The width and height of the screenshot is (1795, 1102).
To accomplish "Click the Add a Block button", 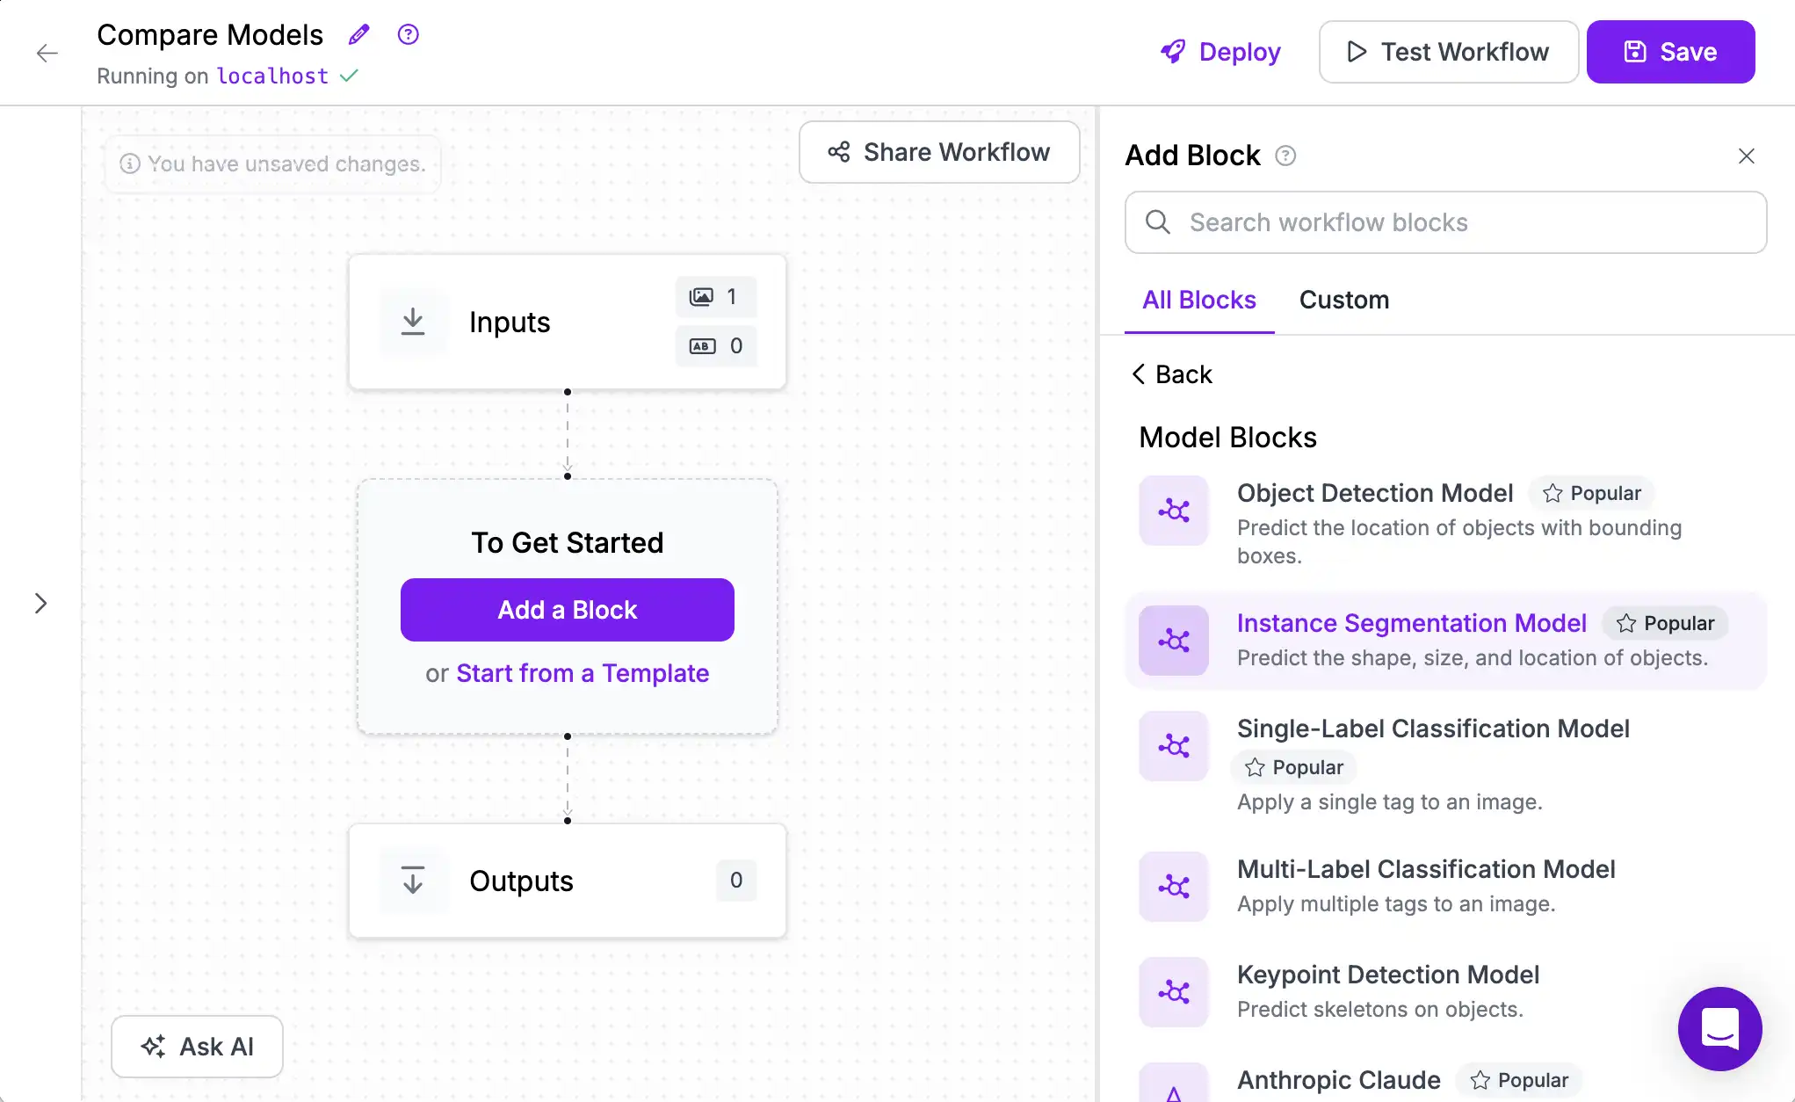I will pyautogui.click(x=567, y=608).
